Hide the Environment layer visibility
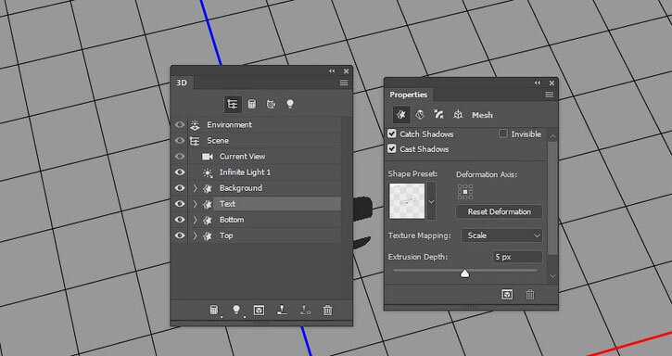Screen dimensions: 672x356 [180, 125]
